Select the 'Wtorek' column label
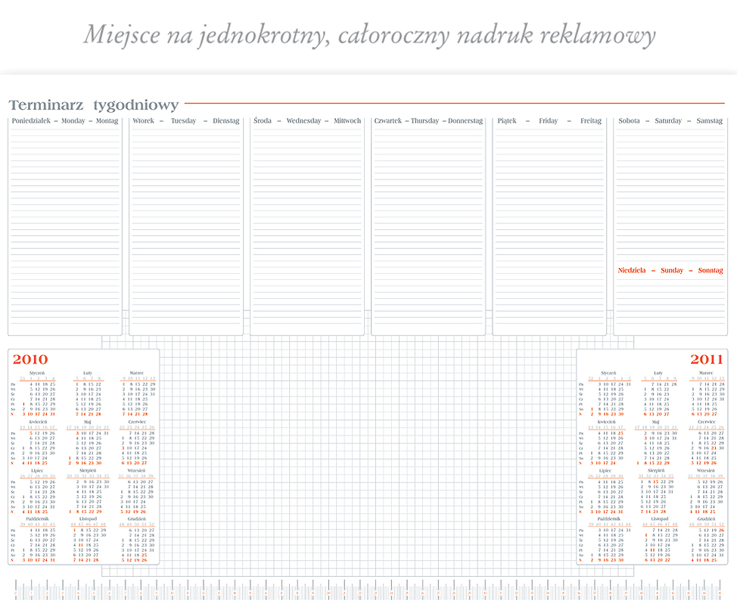This screenshot has height=607, width=737. [143, 121]
